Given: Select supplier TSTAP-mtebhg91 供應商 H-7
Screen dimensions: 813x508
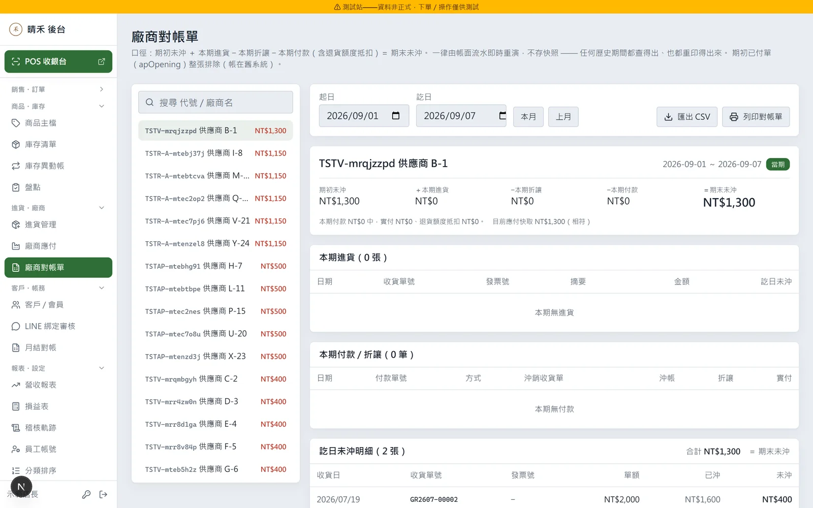Looking at the screenshot, I should pos(215,266).
